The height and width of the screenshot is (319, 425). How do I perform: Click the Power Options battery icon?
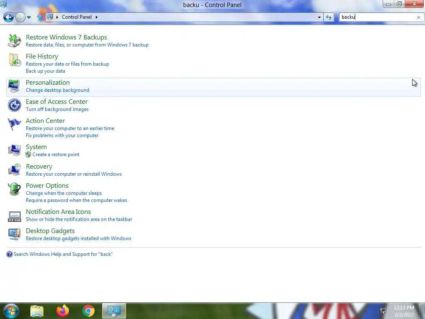(x=15, y=189)
